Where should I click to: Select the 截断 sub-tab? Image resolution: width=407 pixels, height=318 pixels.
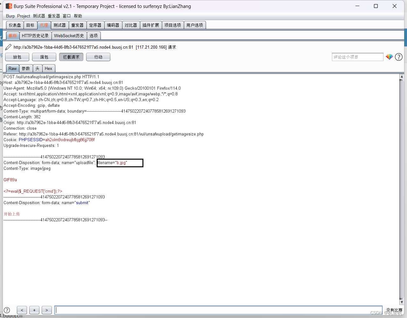pyautogui.click(x=13, y=36)
